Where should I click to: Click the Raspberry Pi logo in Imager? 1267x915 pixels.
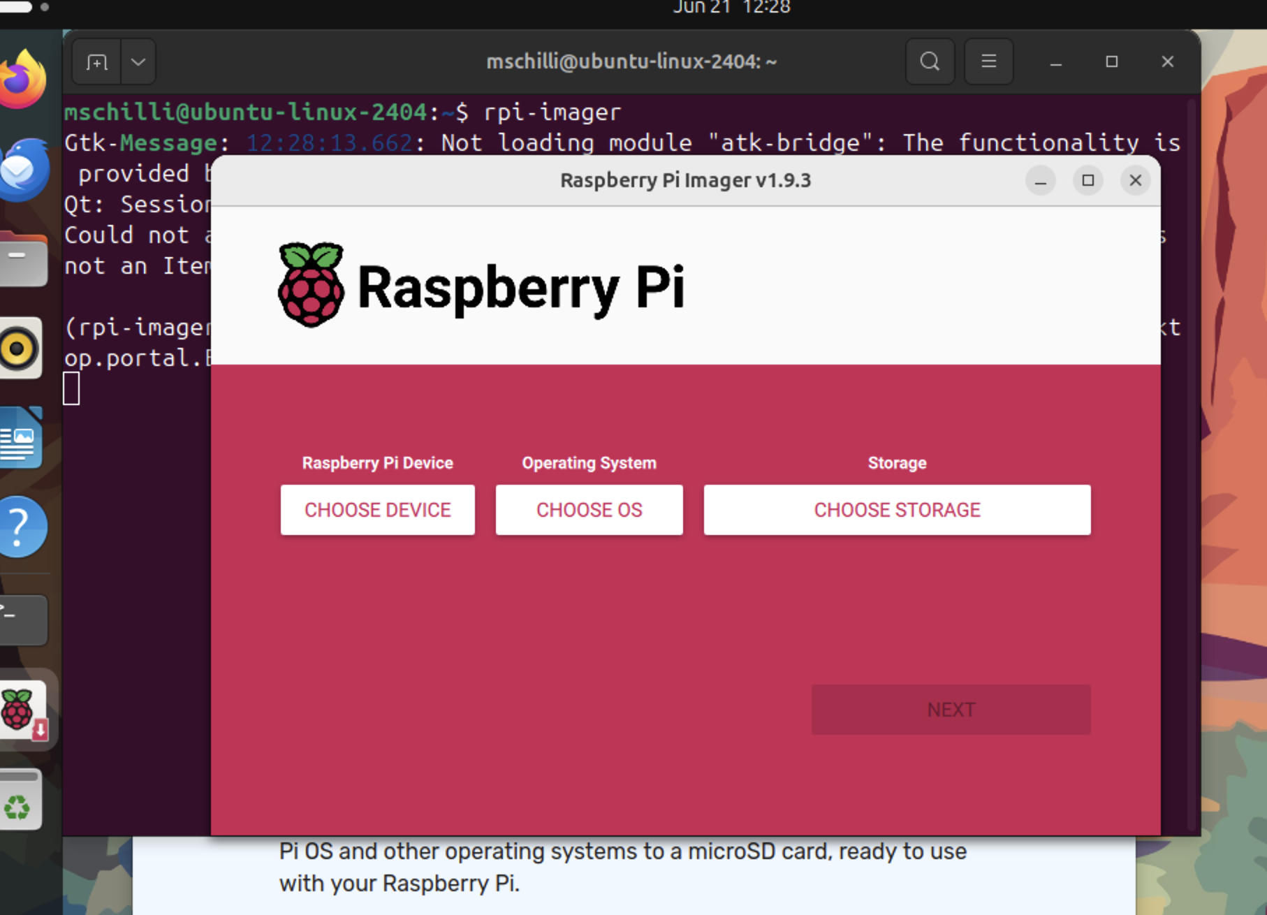481,285
